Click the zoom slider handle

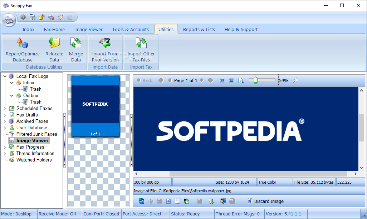click(x=255, y=80)
